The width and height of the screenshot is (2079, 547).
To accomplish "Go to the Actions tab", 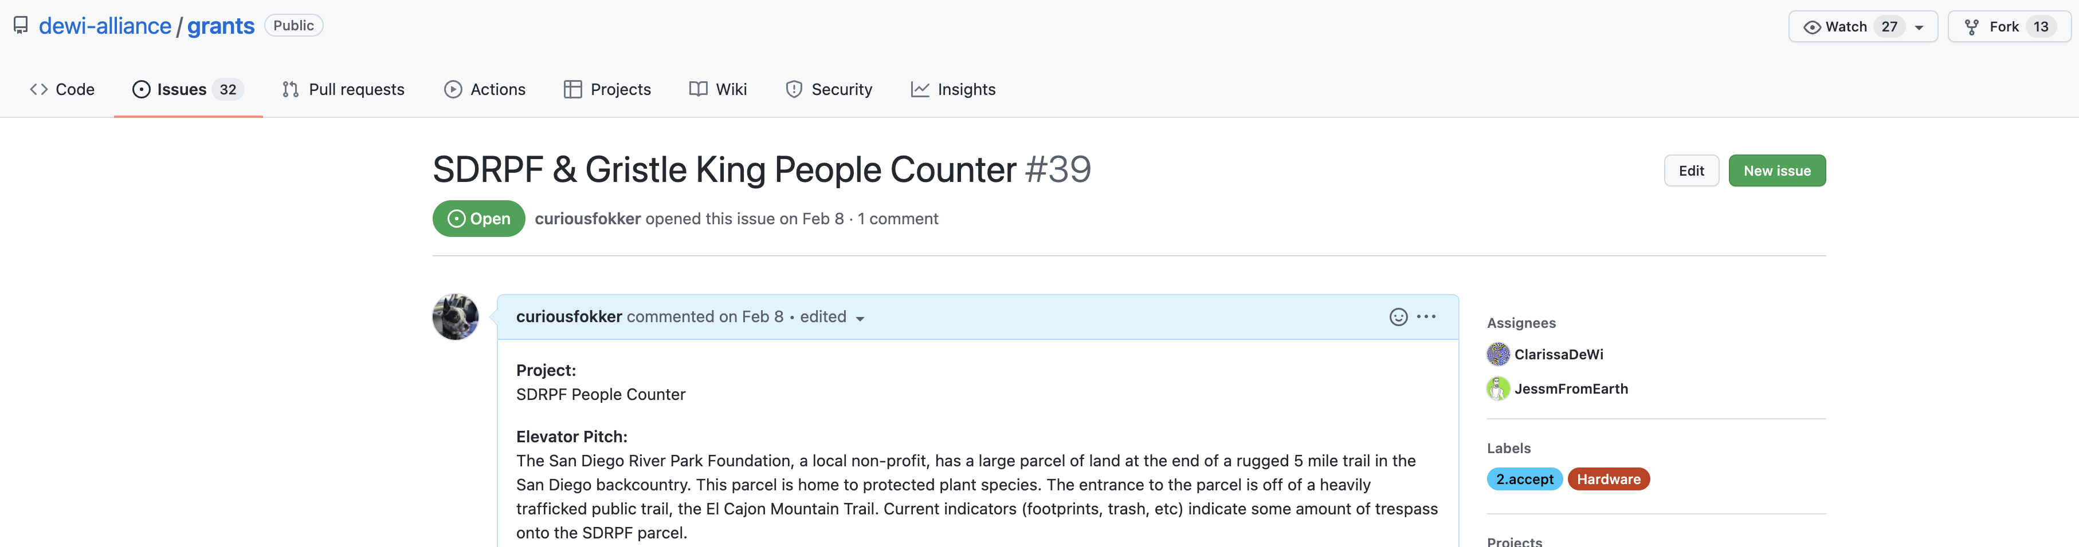I will 484,89.
